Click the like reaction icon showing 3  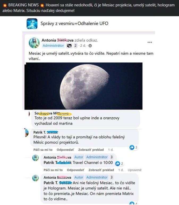pos(132,147)
